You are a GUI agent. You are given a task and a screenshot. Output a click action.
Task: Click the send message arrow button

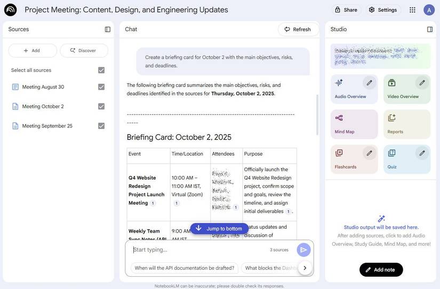pos(303,250)
